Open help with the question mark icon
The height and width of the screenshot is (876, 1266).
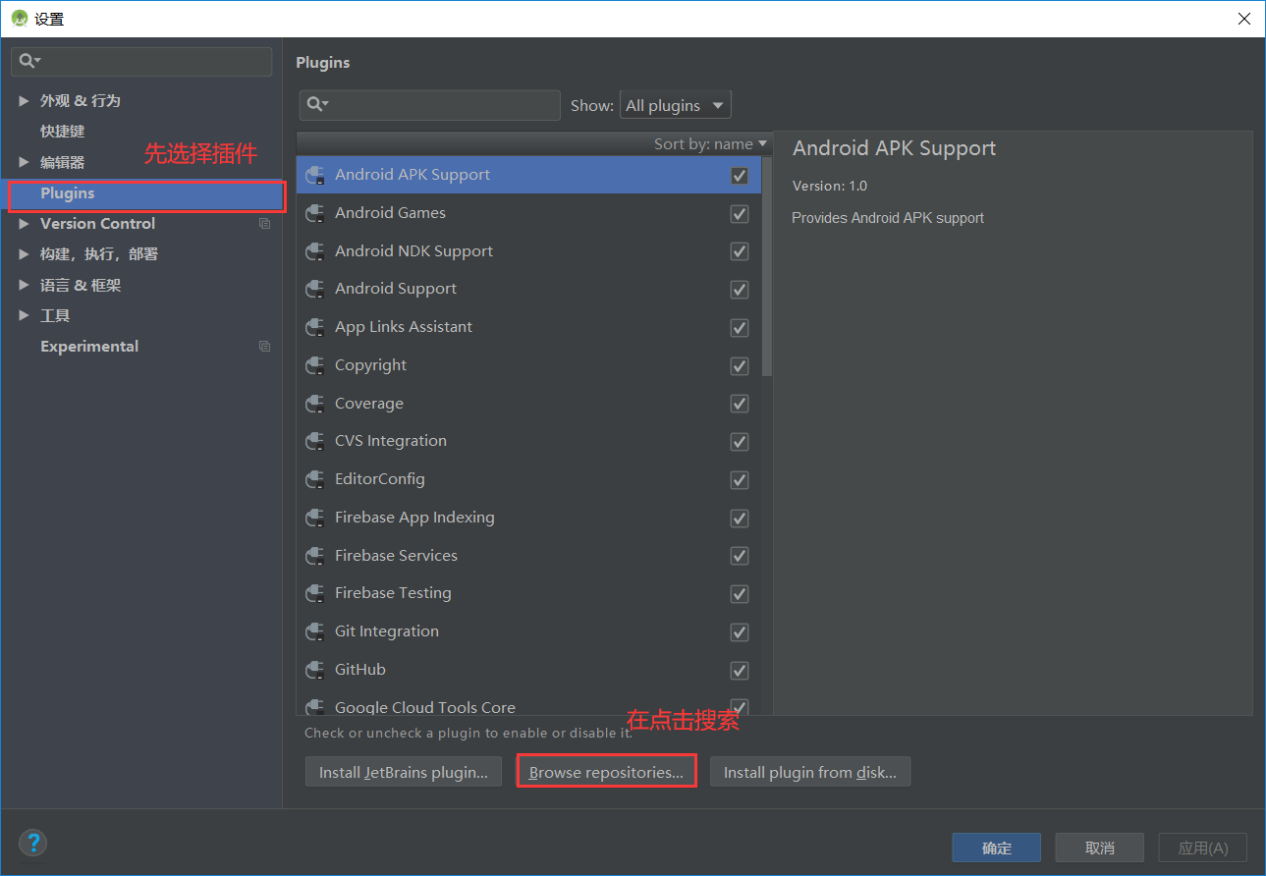point(33,843)
